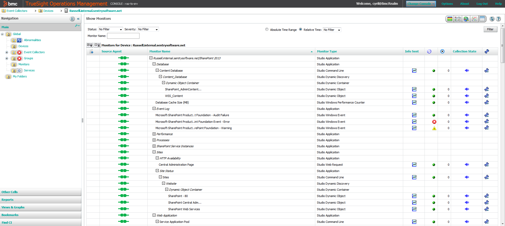This screenshot has height=226, width=505.
Task: Click critical status icon on Event - Error row
Action: [x=434, y=122]
